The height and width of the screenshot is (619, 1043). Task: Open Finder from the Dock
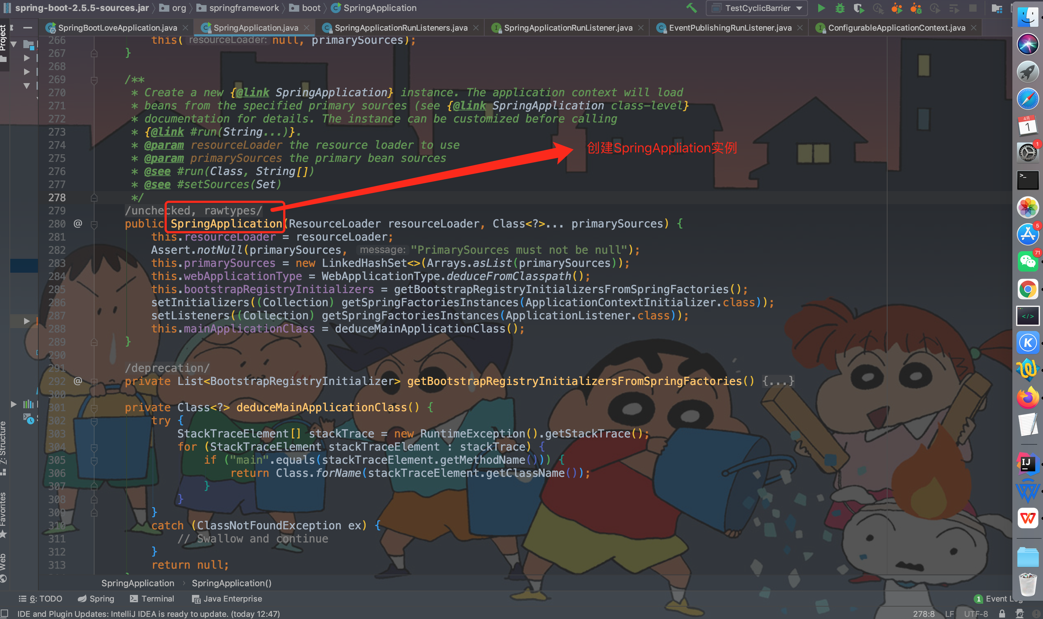click(1027, 17)
